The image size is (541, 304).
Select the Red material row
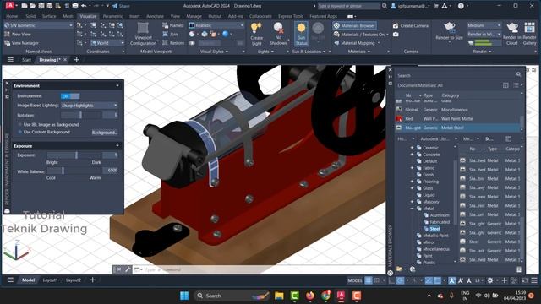(457, 118)
